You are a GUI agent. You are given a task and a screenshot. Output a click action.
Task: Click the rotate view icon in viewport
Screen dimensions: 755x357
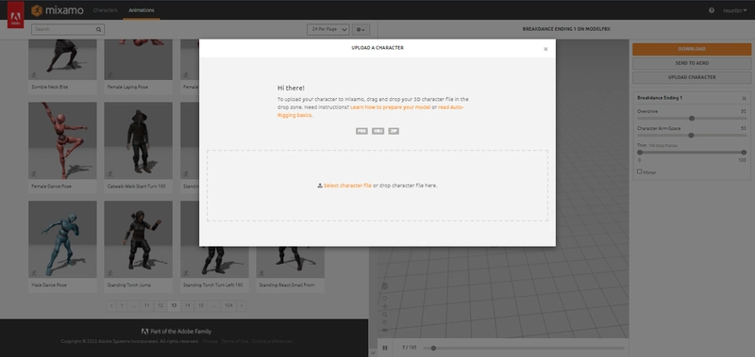click(385, 299)
